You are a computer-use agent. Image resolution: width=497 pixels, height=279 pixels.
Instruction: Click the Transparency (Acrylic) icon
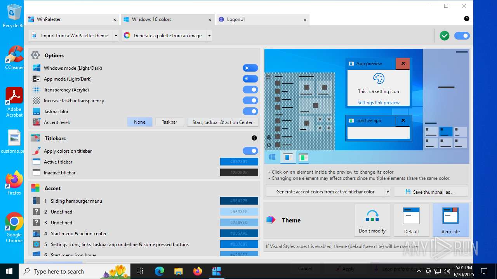36,90
